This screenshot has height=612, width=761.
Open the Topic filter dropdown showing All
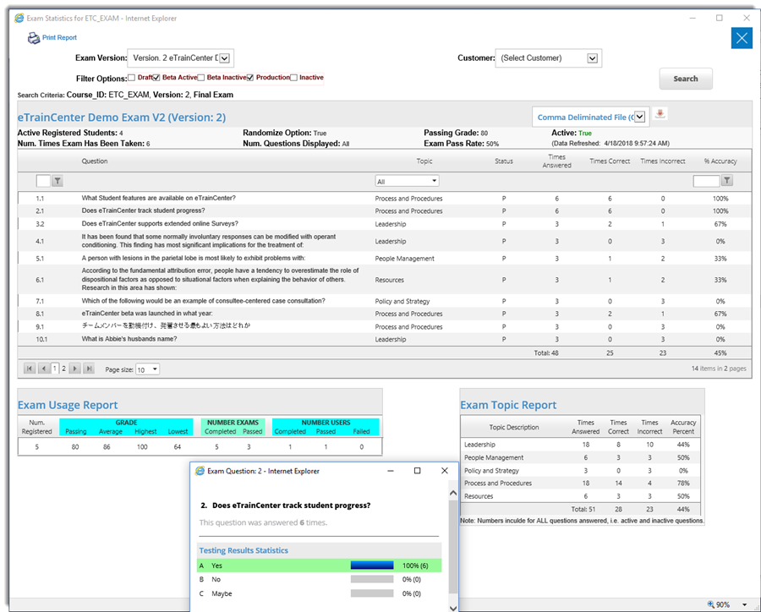[x=408, y=181]
